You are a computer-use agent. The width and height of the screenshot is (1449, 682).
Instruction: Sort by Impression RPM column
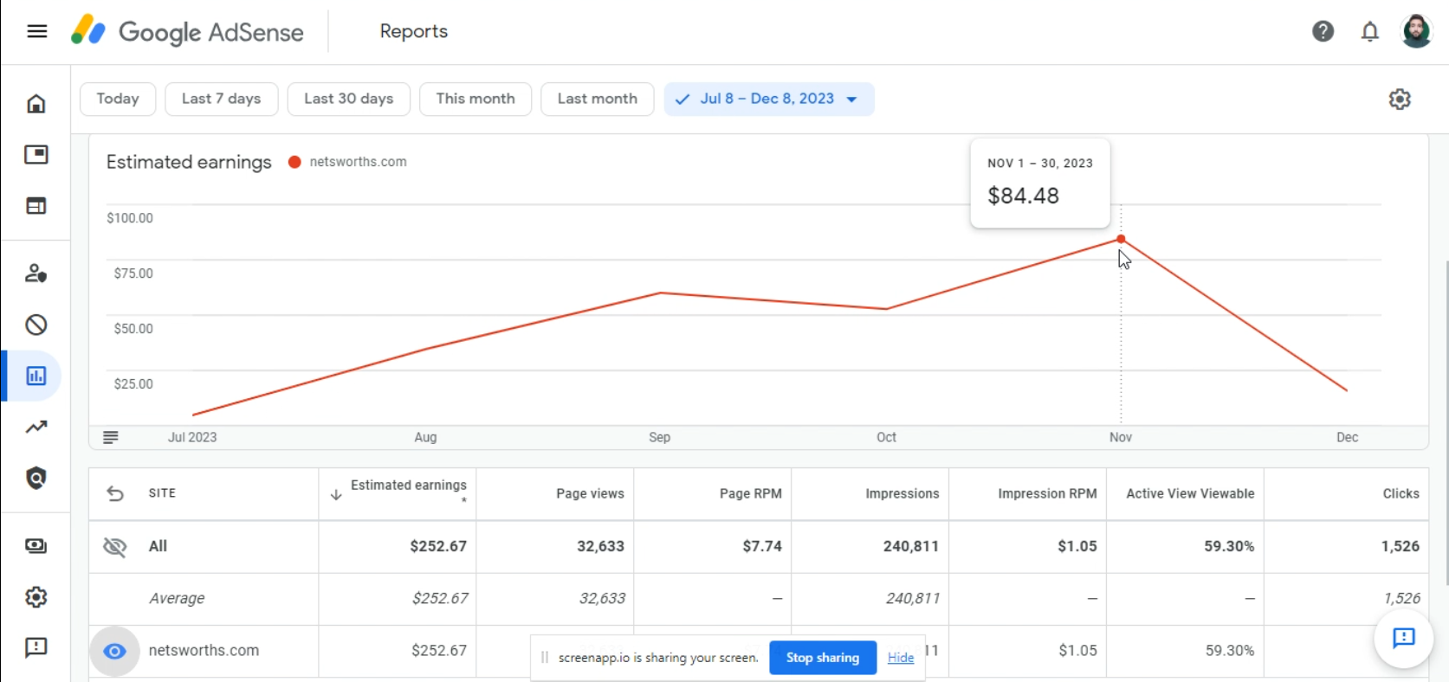coord(1047,493)
